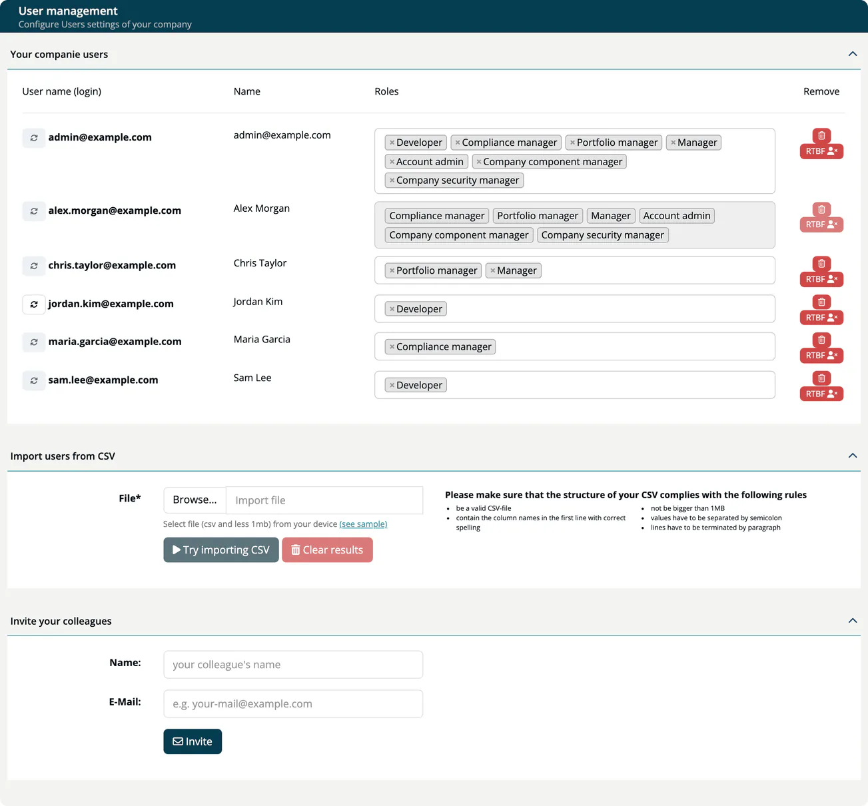
Task: Remove Developer role from Sam Lee
Action: (392, 385)
